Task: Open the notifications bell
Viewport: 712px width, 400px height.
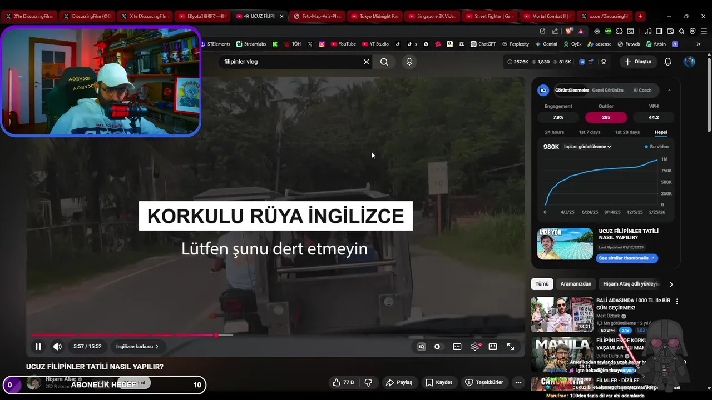Action: 668,62
